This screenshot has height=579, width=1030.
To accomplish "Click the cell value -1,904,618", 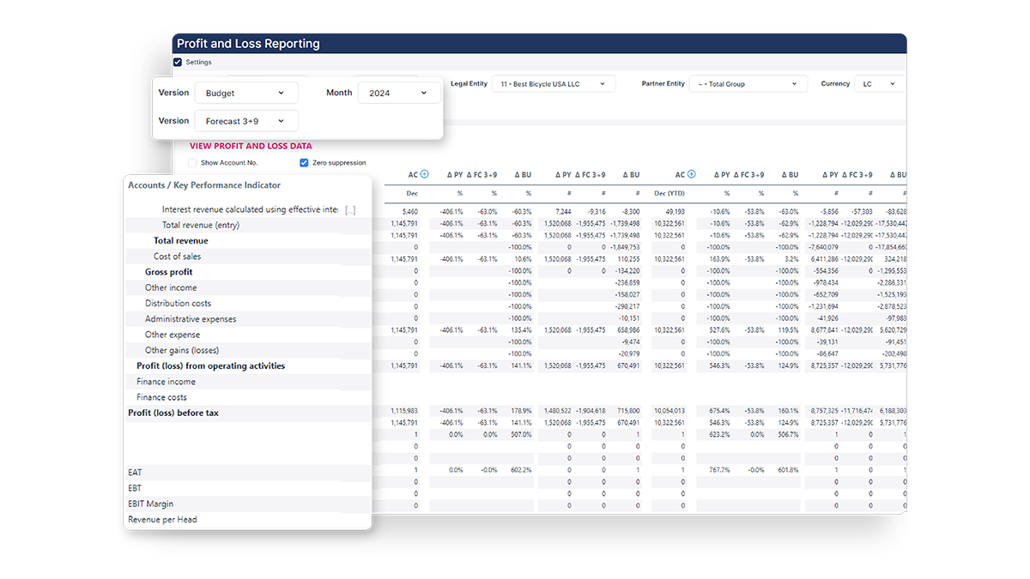I will coord(590,411).
